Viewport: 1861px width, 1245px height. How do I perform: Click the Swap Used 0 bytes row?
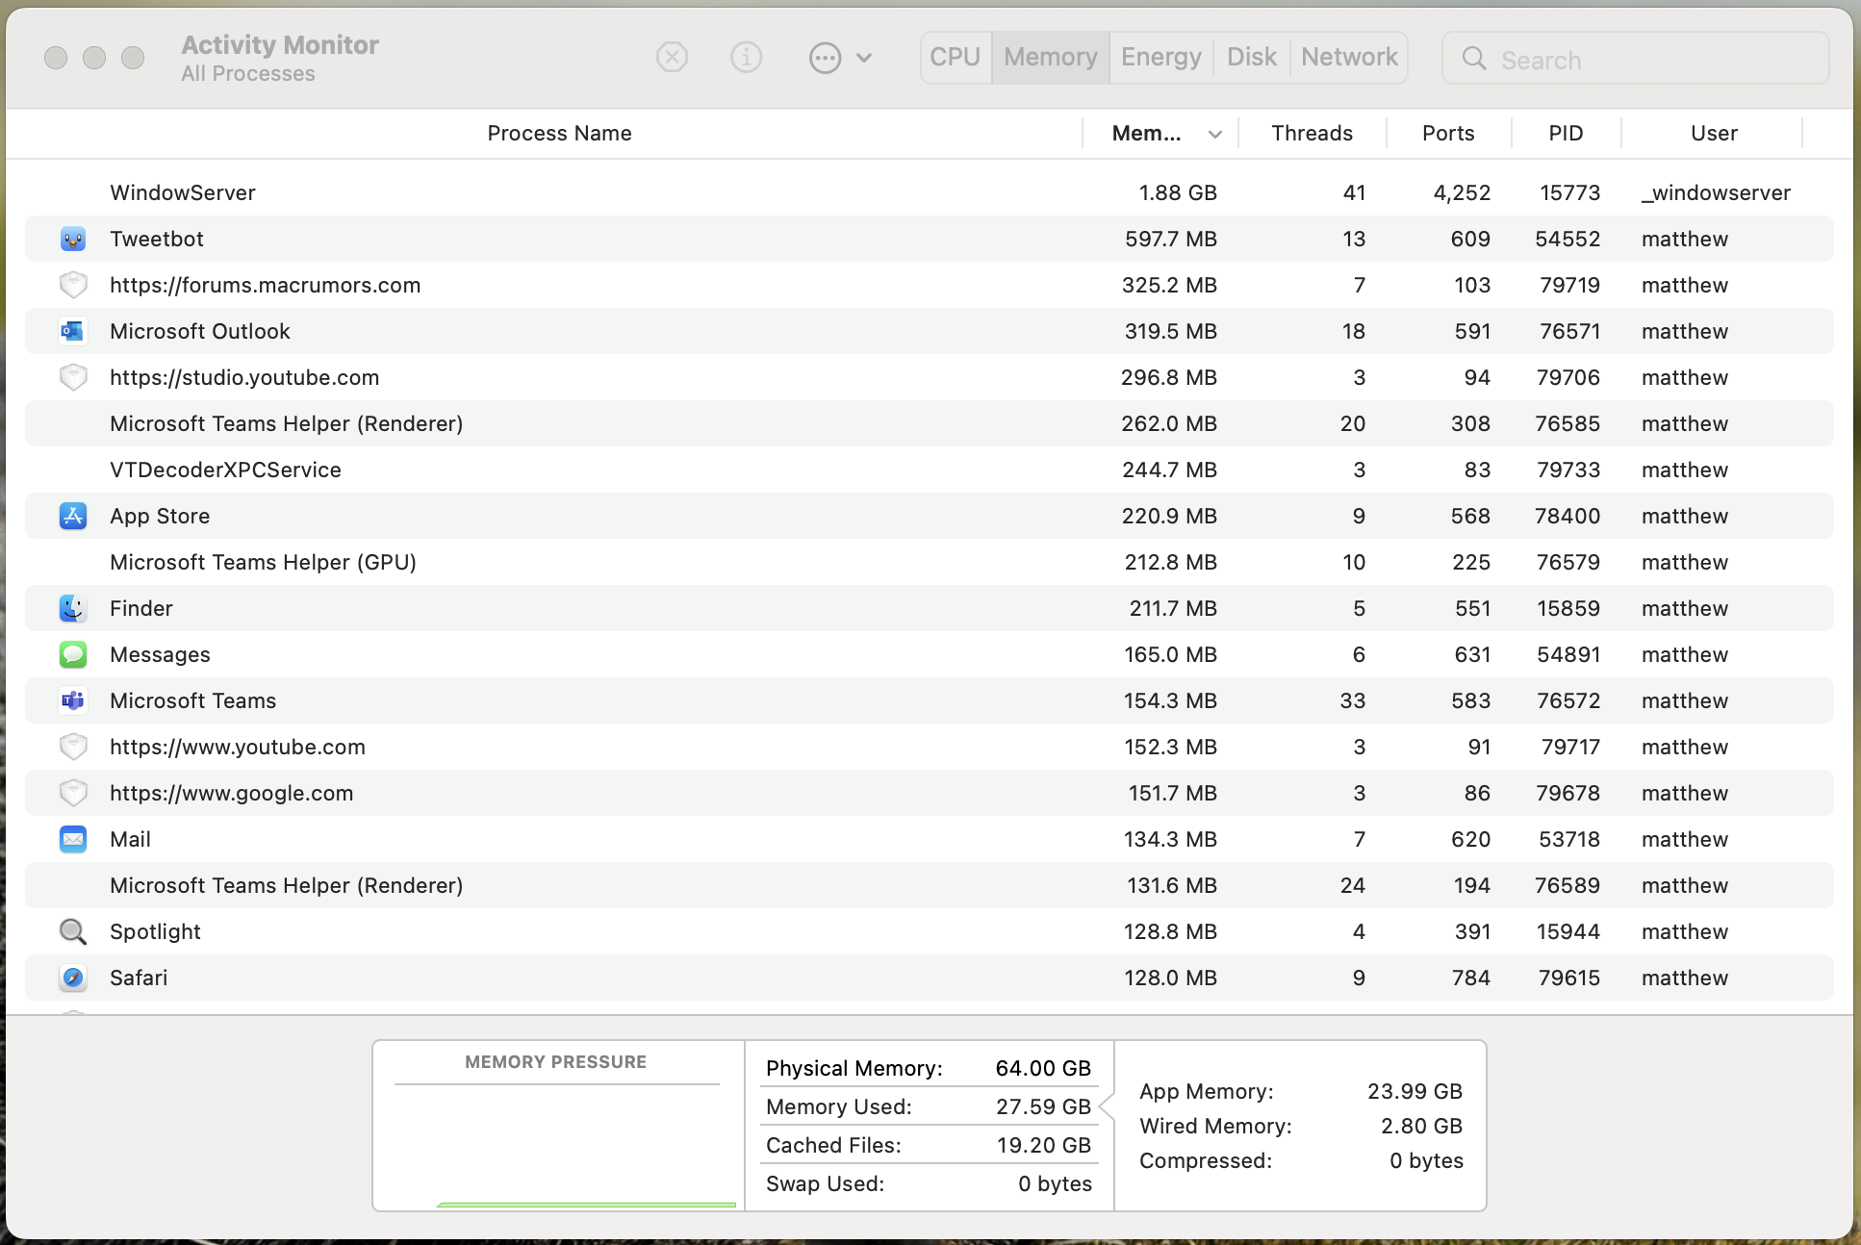click(929, 1183)
